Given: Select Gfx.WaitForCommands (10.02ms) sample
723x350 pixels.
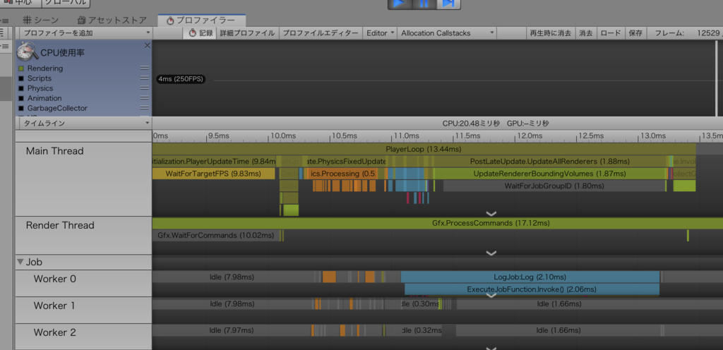Looking at the screenshot, I should [215, 235].
